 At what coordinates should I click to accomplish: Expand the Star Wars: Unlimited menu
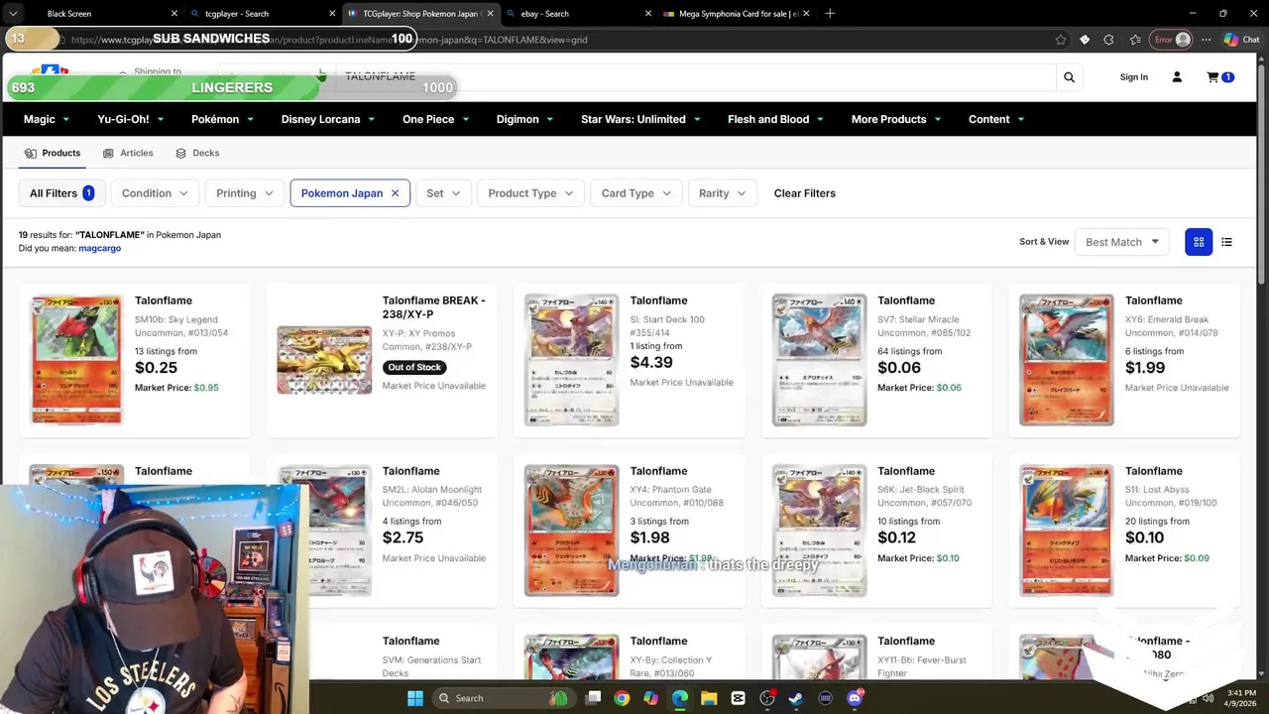[640, 119]
